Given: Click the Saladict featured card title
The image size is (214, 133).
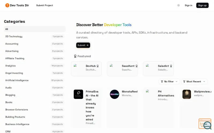Looking at the screenshot, I should (163, 66).
